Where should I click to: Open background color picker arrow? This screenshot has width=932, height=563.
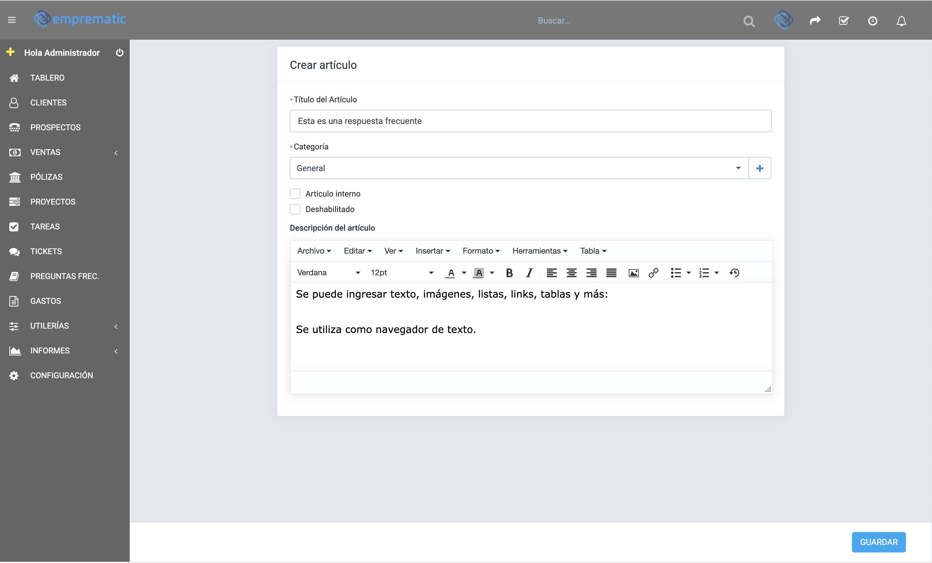[x=492, y=273]
